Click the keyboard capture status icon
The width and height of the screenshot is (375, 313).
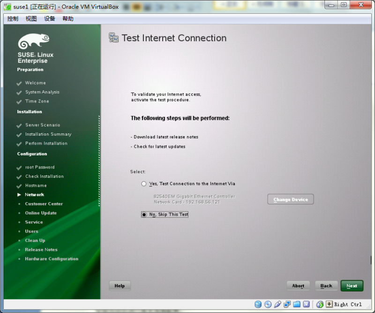point(328,304)
